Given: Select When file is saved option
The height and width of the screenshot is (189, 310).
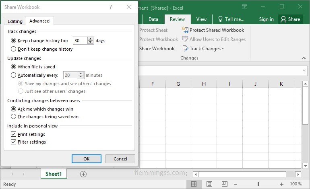Looking at the screenshot, I should 13,67.
